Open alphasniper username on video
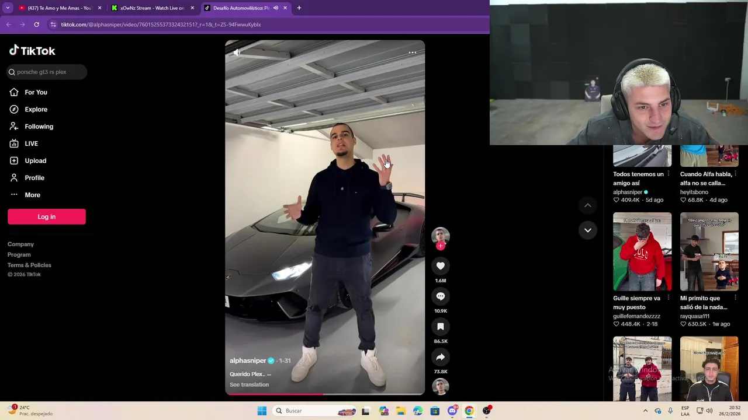This screenshot has height=420, width=748. pos(248,361)
